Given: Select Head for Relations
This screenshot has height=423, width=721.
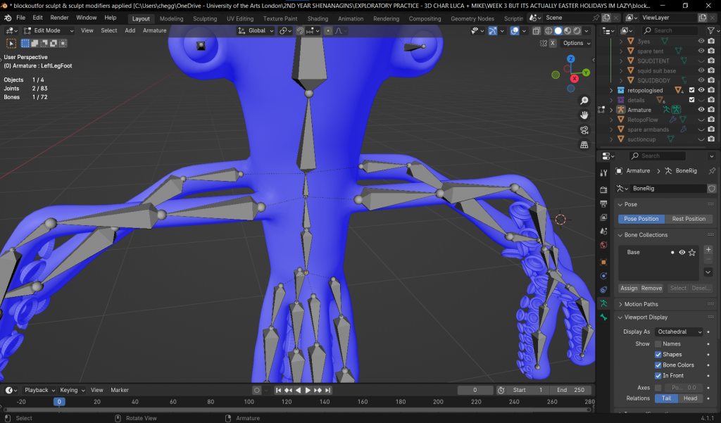Looking at the screenshot, I should [x=690, y=398].
